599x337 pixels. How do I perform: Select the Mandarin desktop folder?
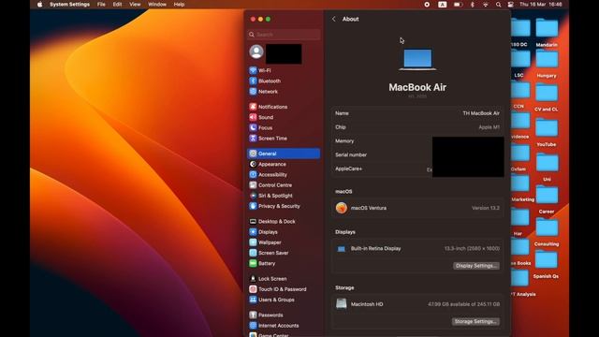coord(547,33)
